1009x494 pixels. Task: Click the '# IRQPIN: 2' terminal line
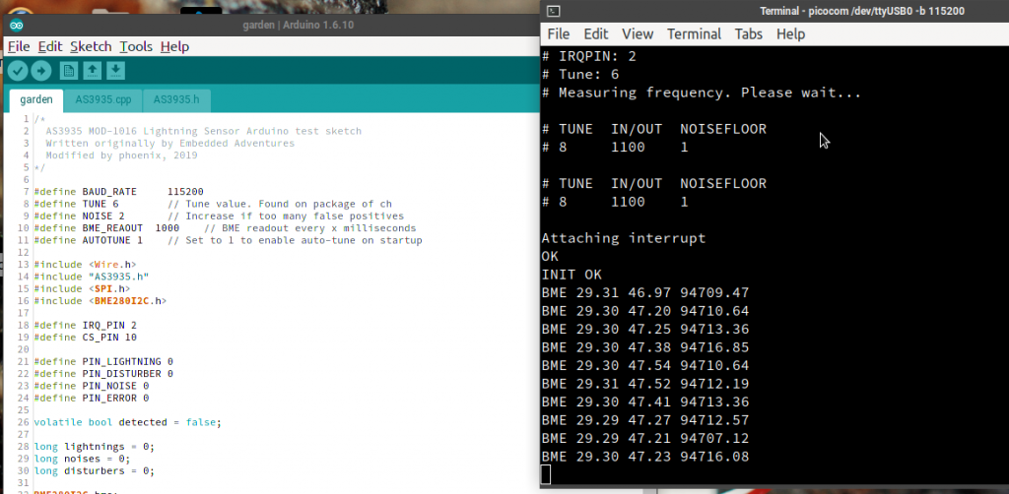click(589, 56)
